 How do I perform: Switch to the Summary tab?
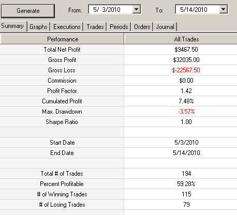(x=13, y=26)
